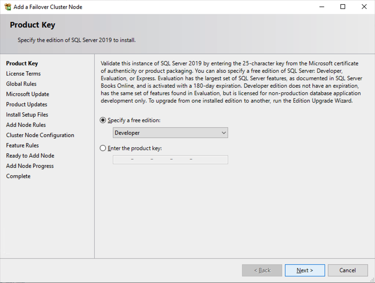
Task: Cancel the Add Node wizard
Action: click(347, 270)
